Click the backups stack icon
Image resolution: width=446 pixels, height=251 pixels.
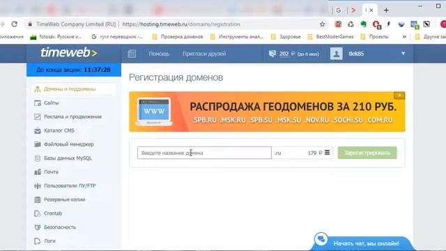pyautogui.click(x=38, y=199)
